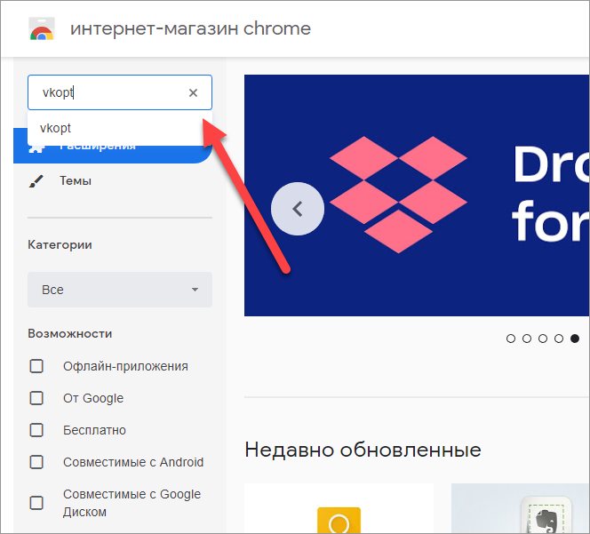Click the Chrome Web Store logo icon
This screenshot has width=590, height=534.
[42, 28]
